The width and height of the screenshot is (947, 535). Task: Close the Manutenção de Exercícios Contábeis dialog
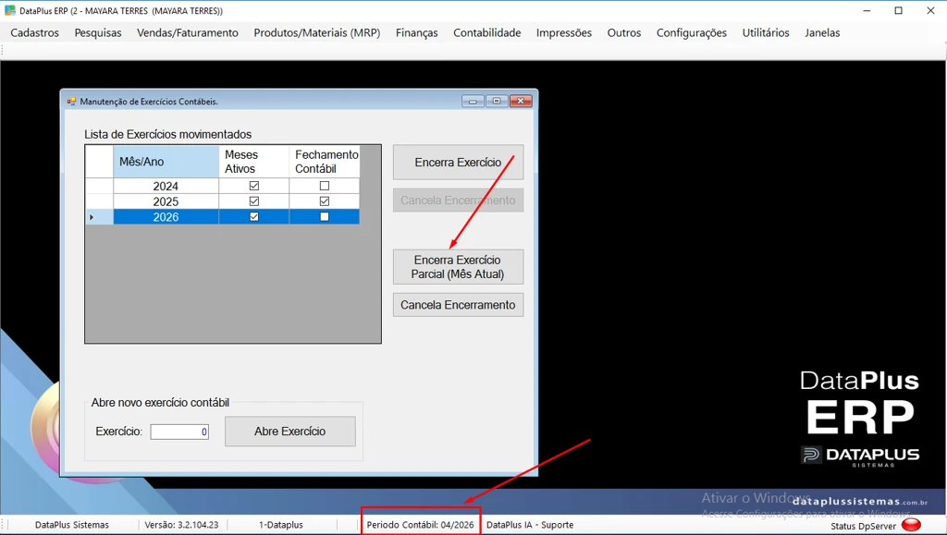click(x=521, y=102)
